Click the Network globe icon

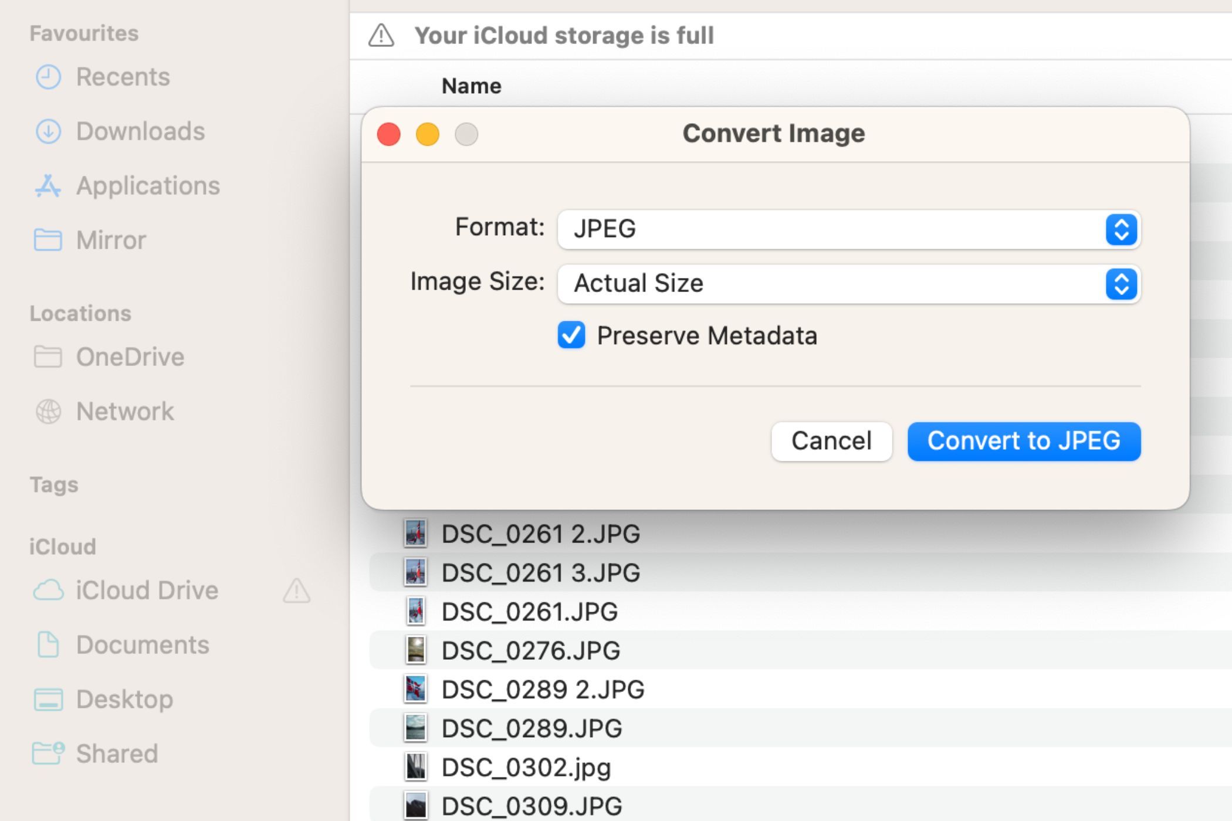[48, 412]
